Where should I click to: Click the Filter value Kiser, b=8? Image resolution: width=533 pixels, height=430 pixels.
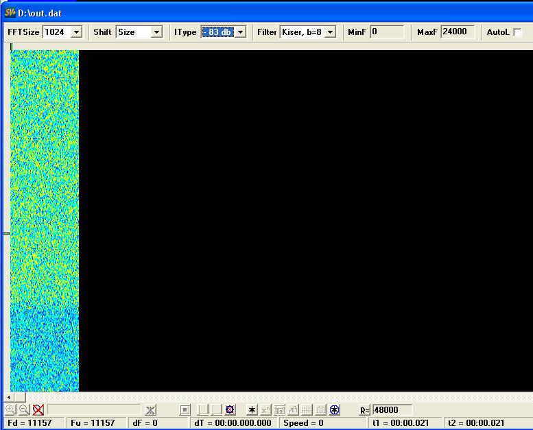tap(303, 32)
